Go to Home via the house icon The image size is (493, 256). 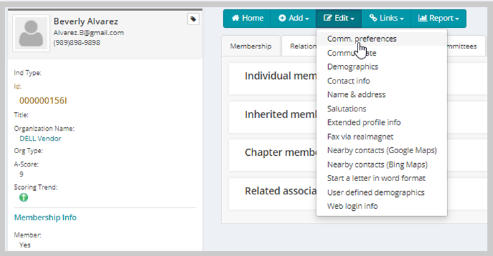point(247,18)
